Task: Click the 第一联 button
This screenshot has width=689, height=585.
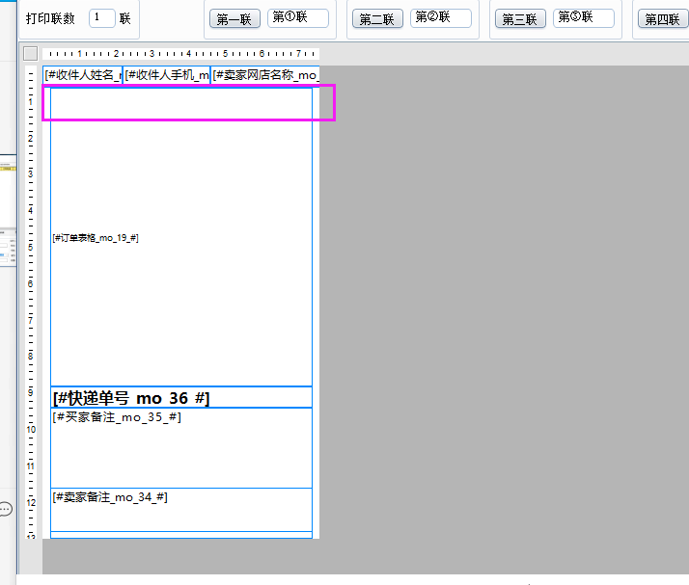Action: click(234, 19)
